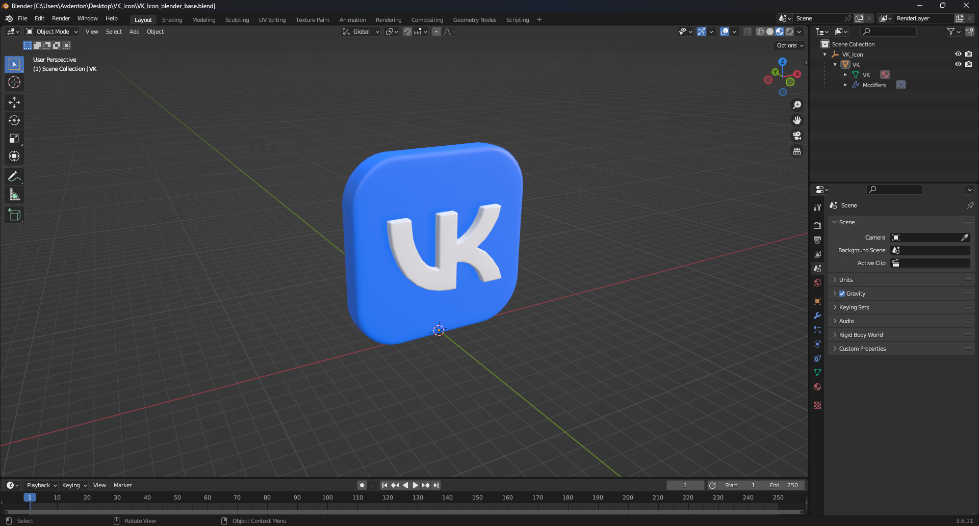
Task: Open the Playback popover in timeline
Action: click(x=41, y=485)
